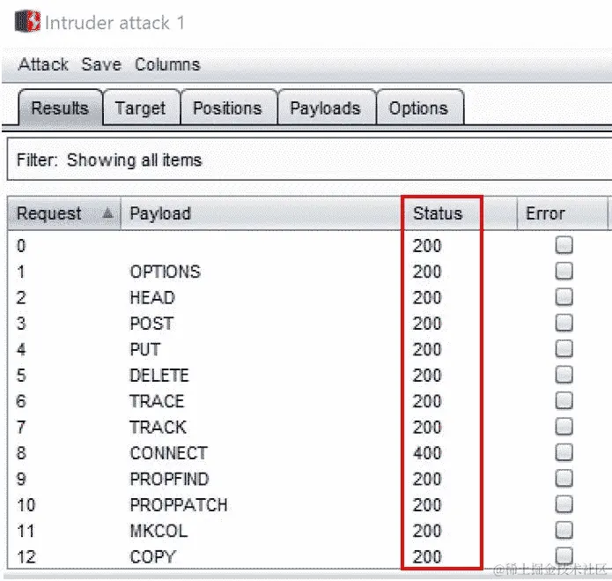Click request number 0 cell

click(21, 246)
